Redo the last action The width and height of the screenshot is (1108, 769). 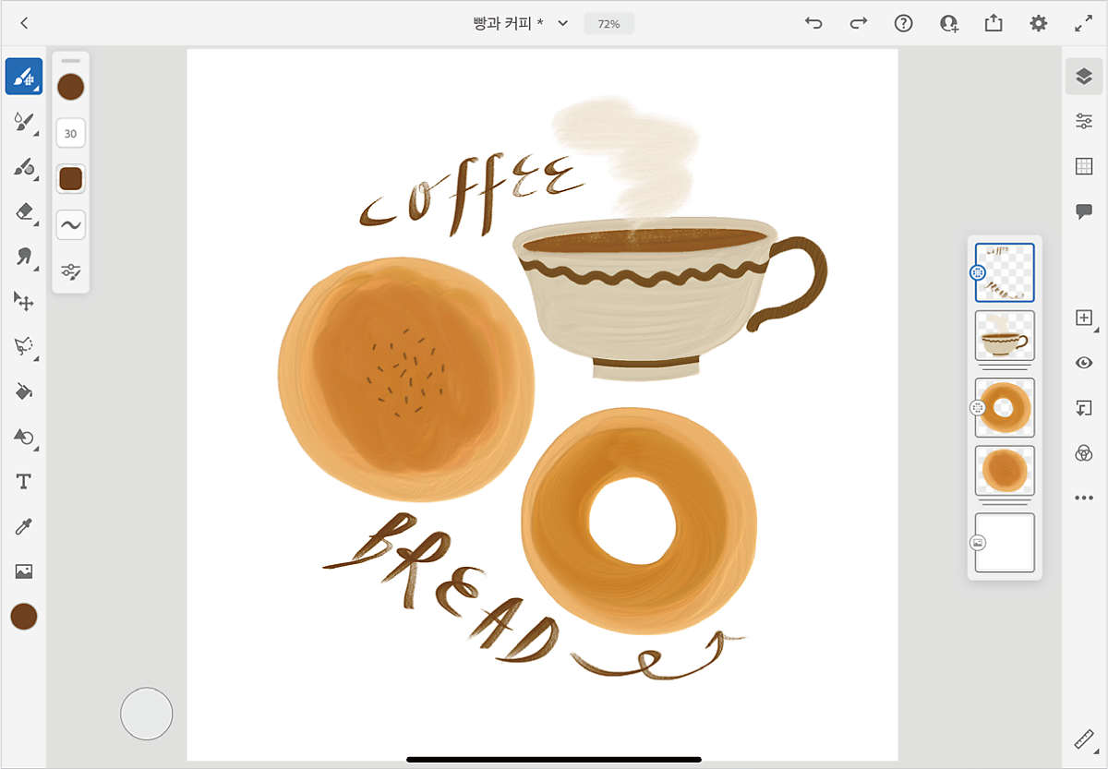click(x=859, y=24)
